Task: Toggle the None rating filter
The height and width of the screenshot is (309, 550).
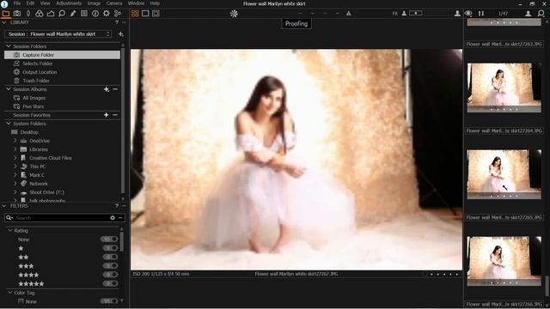Action: [109, 239]
